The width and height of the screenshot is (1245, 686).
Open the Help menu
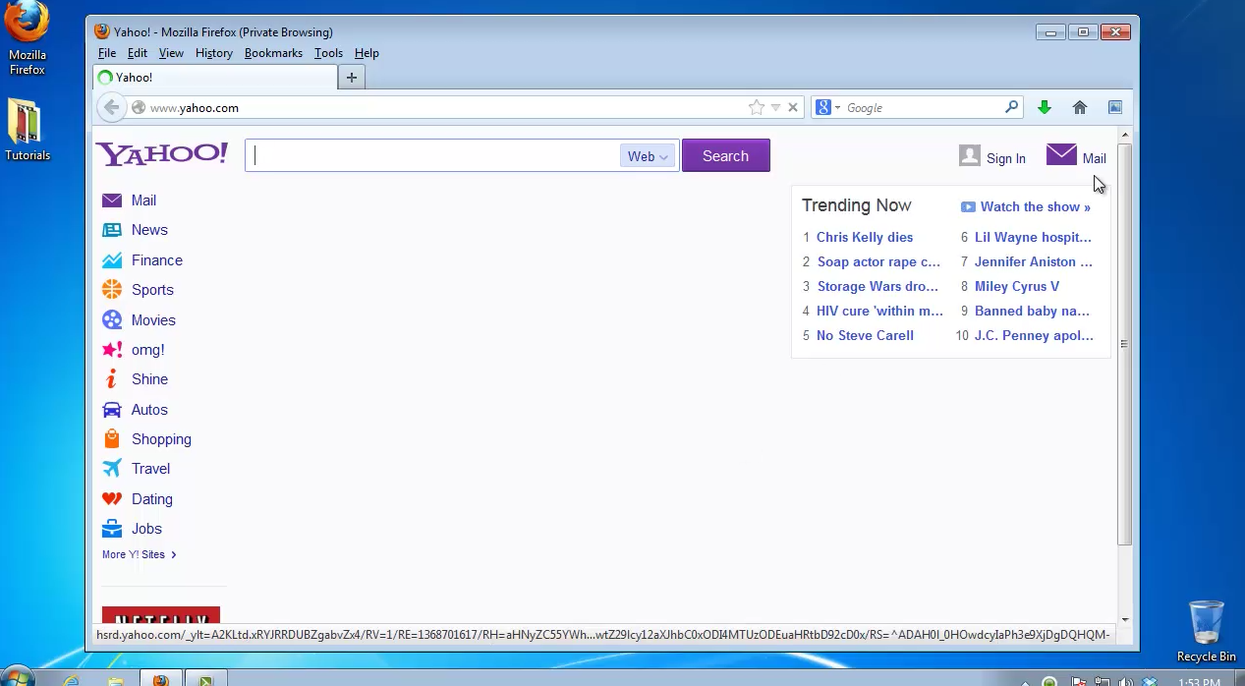click(x=367, y=53)
